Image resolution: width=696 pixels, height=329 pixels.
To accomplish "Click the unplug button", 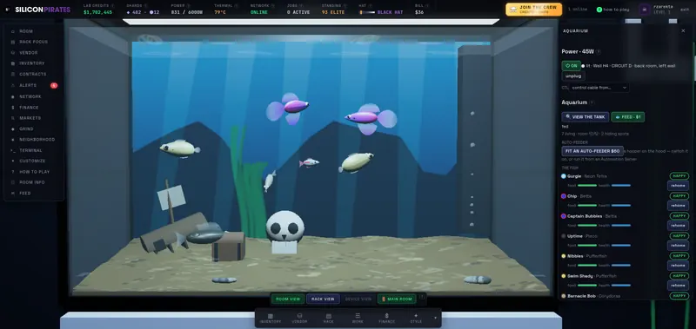I will 573,76.
